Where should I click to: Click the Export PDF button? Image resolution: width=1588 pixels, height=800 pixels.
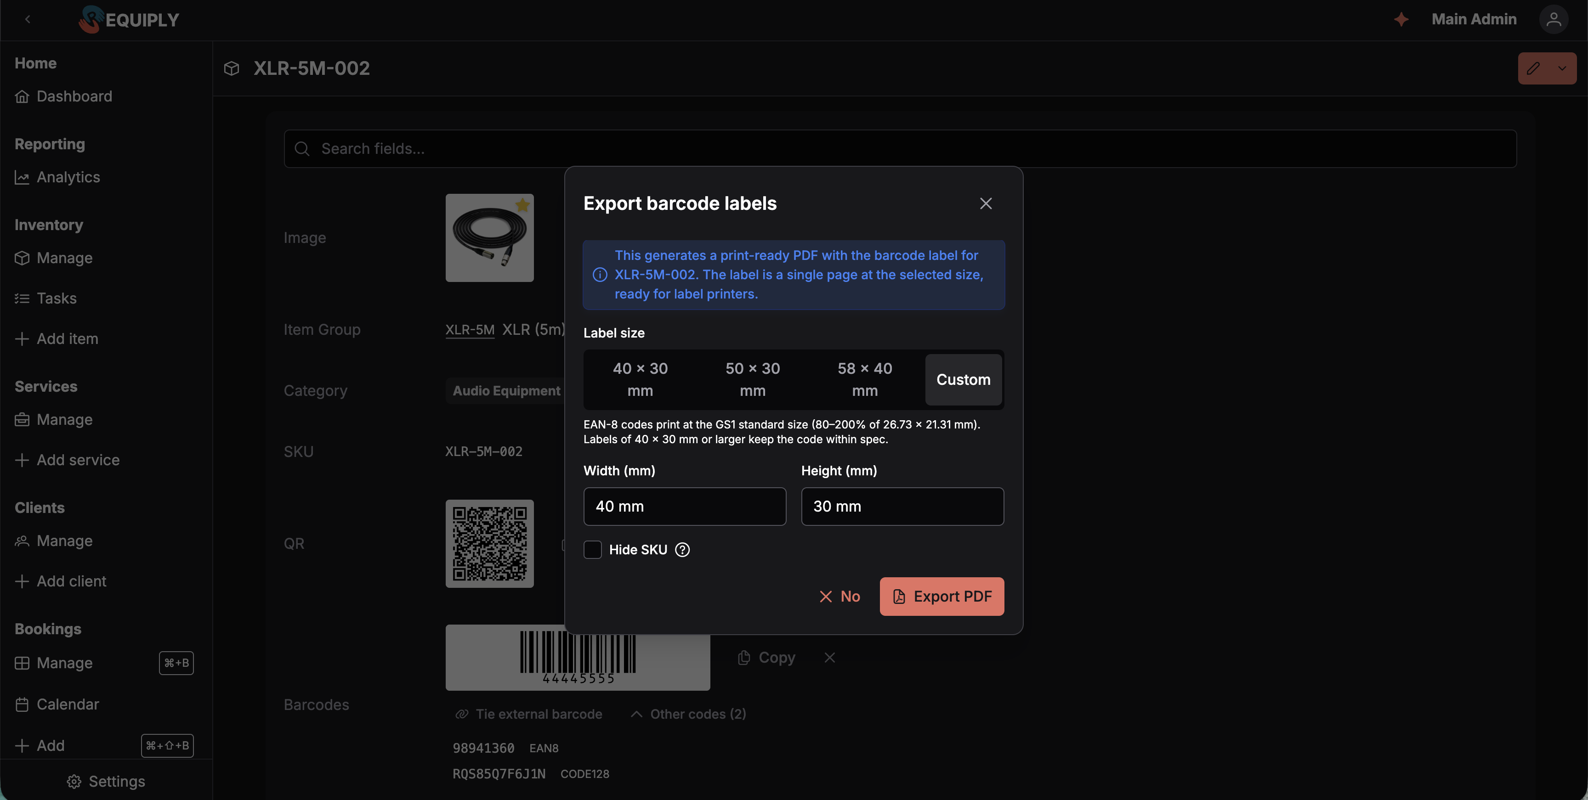tap(941, 597)
